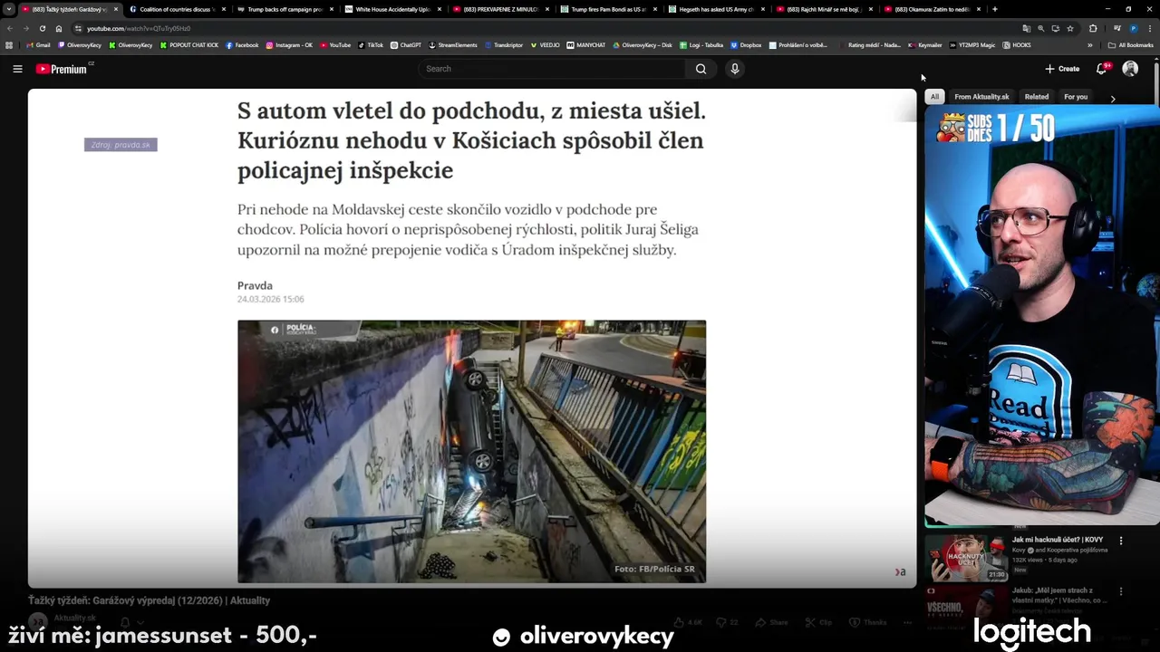Go to YouTube Premium home logo
This screenshot has width=1160, height=652.
(63, 69)
